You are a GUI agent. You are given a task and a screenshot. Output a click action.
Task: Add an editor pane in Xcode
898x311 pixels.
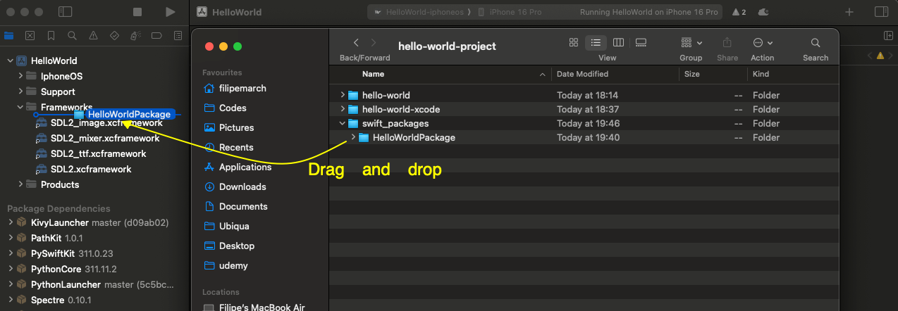pos(888,35)
